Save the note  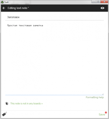click(x=102, y=115)
